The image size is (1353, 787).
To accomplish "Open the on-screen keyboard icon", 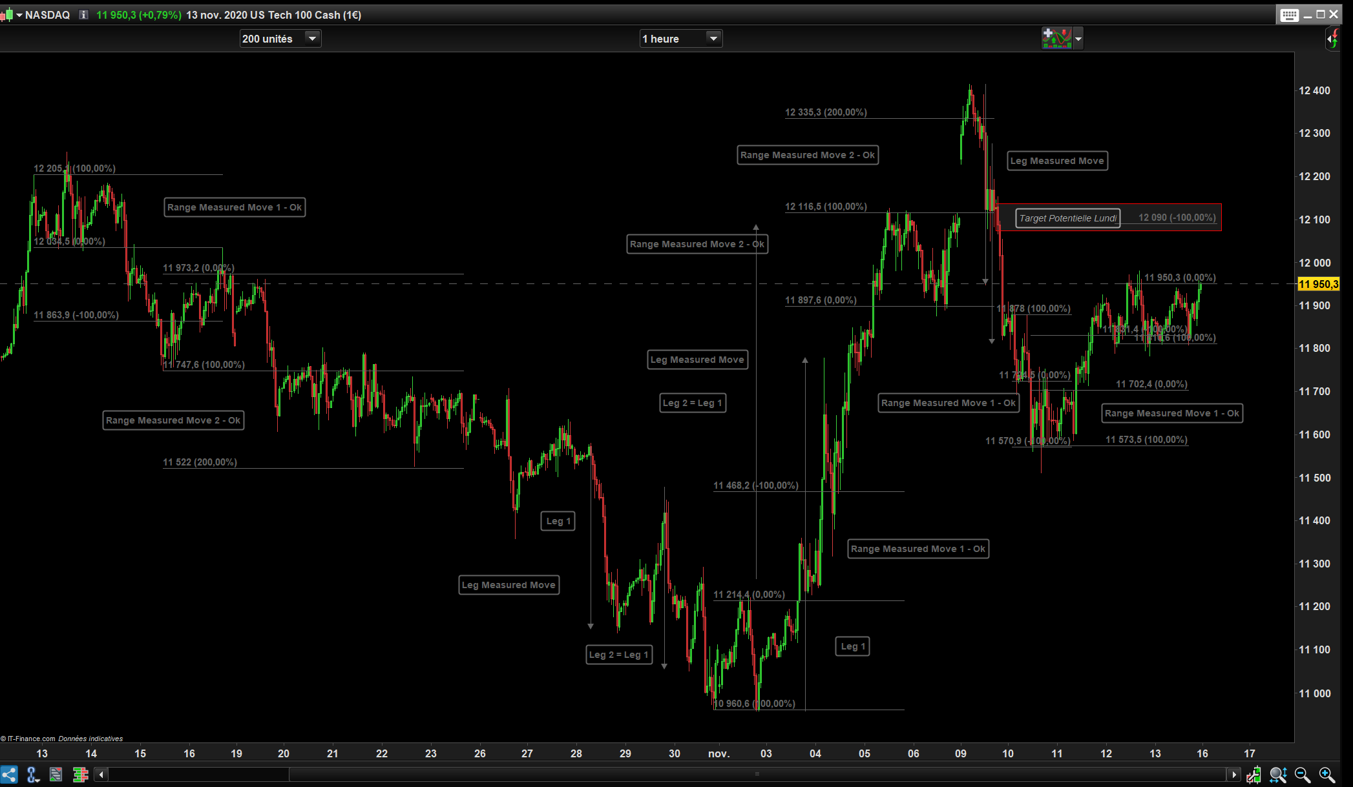I will coord(1288,15).
